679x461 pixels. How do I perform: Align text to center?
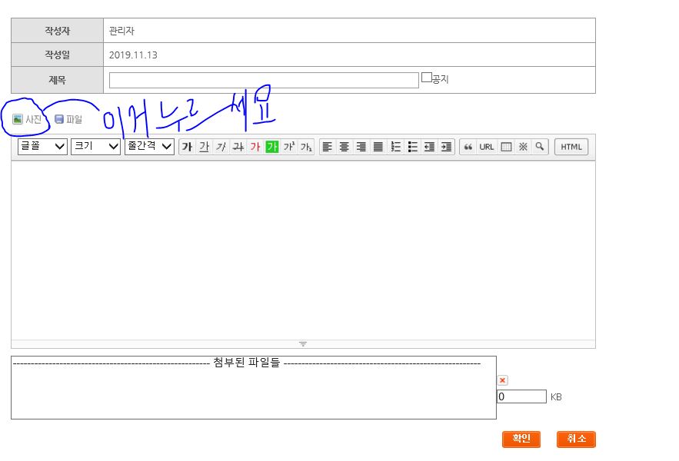point(344,147)
